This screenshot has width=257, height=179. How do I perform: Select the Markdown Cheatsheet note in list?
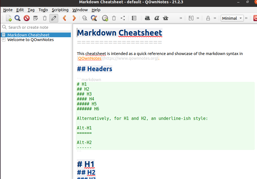(36, 35)
